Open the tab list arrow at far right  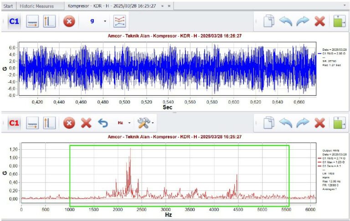[x=345, y=6]
